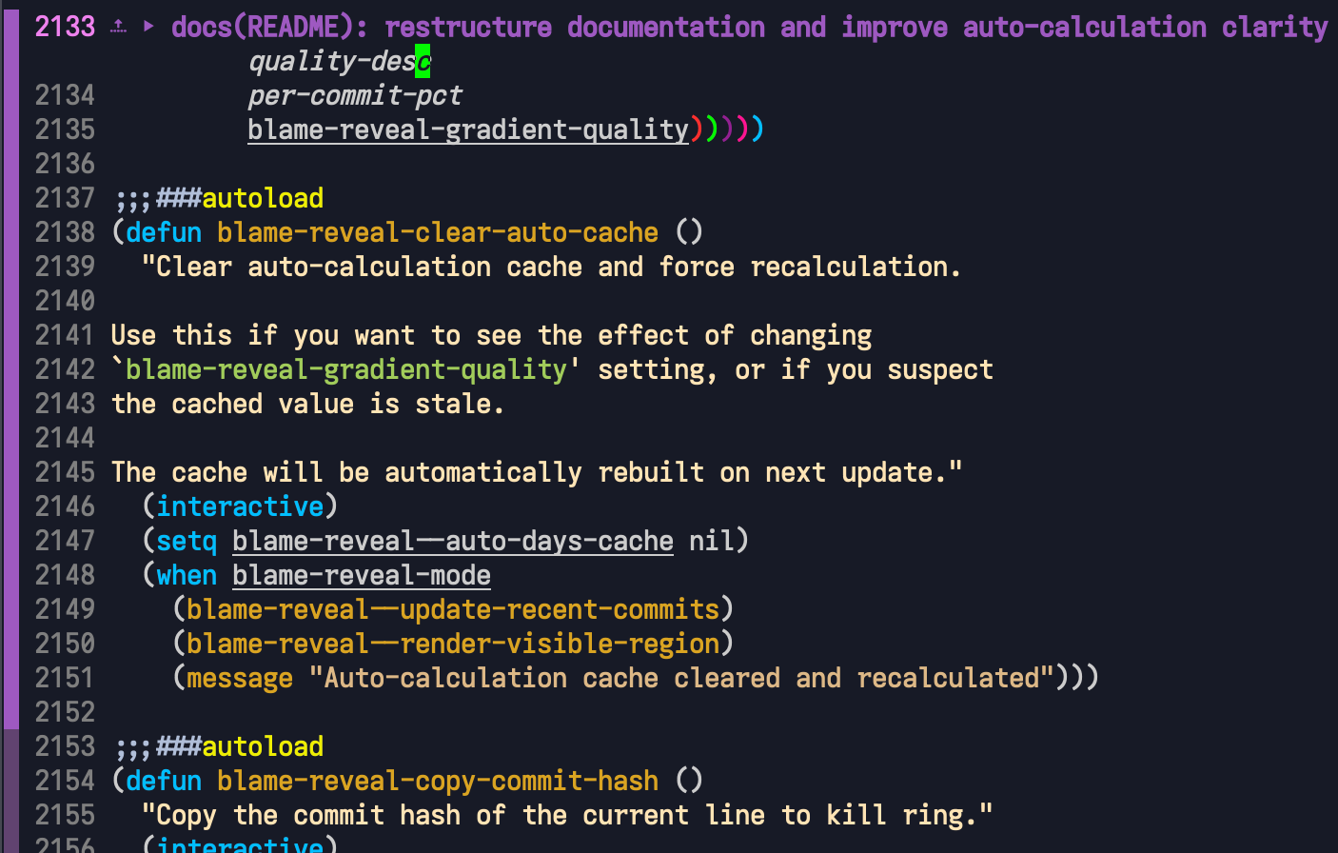1338x853 pixels.
Task: Click the first ;;;###autoload cookie on line 2137
Action: pyautogui.click(x=219, y=198)
